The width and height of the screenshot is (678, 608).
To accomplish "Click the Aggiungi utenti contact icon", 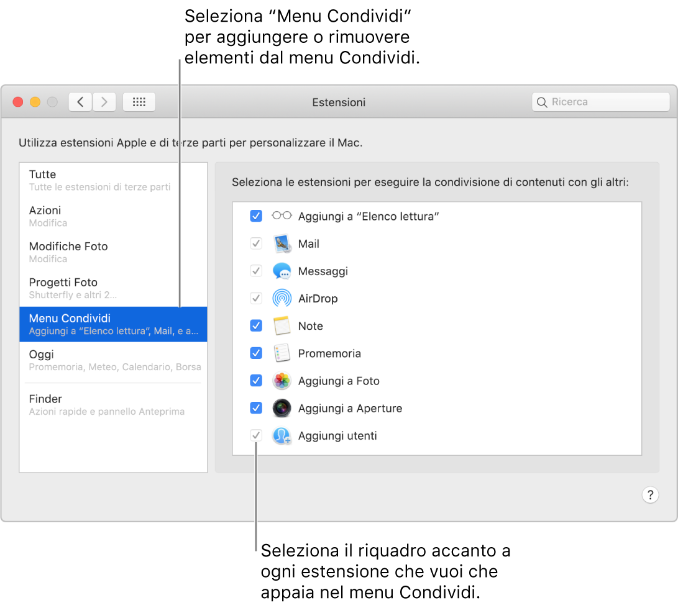I will (x=282, y=435).
